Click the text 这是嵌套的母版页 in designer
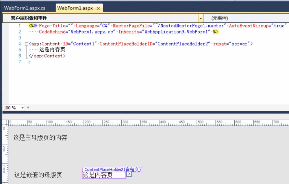Screen dimensions: 289x184 click(38, 175)
